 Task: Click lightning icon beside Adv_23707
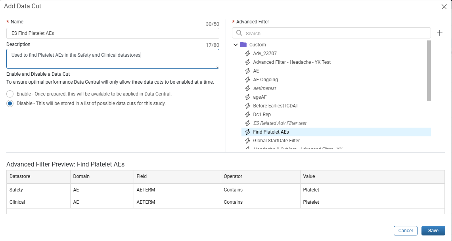tap(247, 54)
